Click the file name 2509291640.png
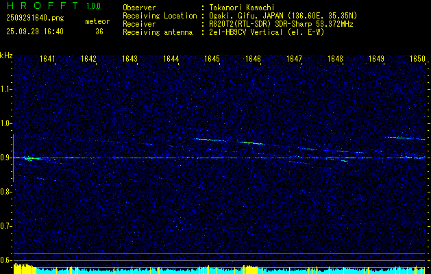 pos(35,18)
